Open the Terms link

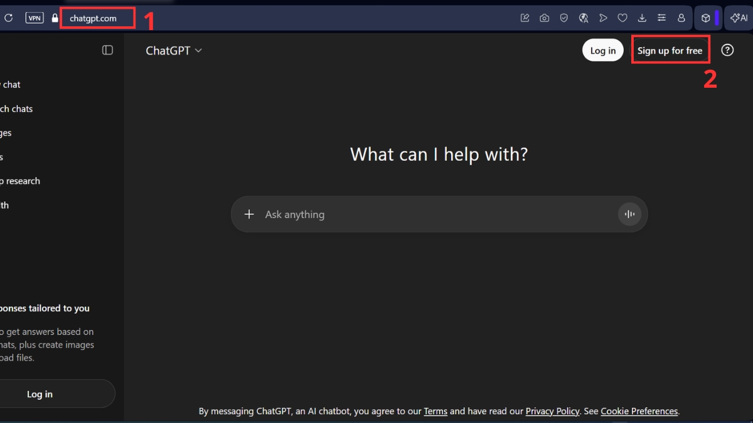435,411
